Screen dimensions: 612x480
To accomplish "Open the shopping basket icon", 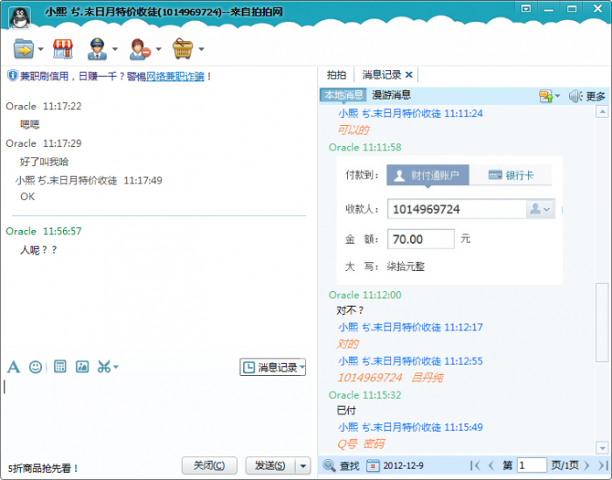I will (183, 49).
